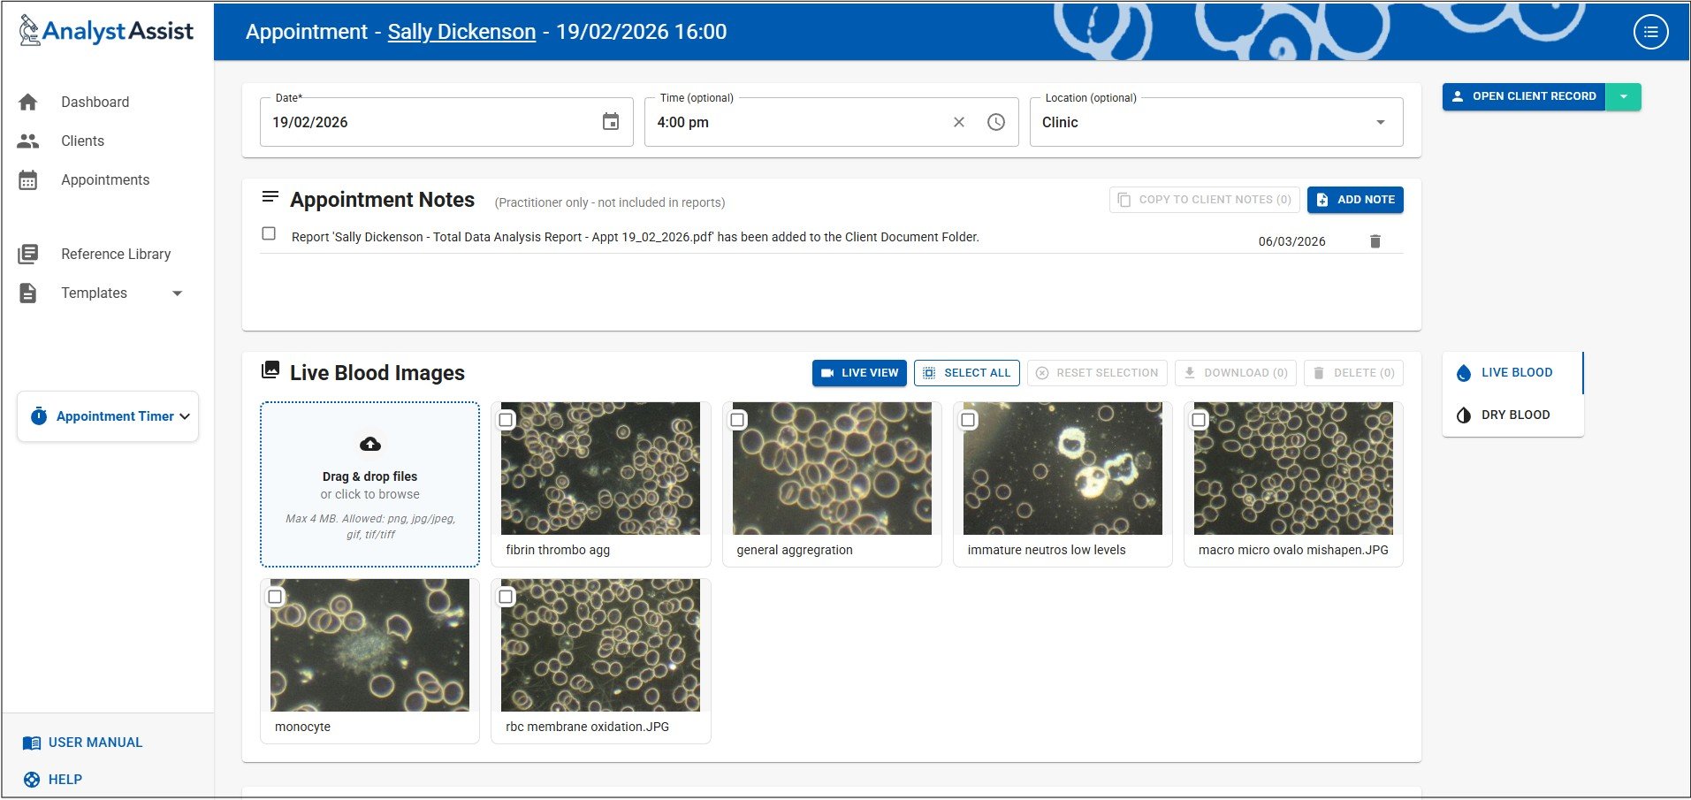Click the User Manual book icon

32,743
